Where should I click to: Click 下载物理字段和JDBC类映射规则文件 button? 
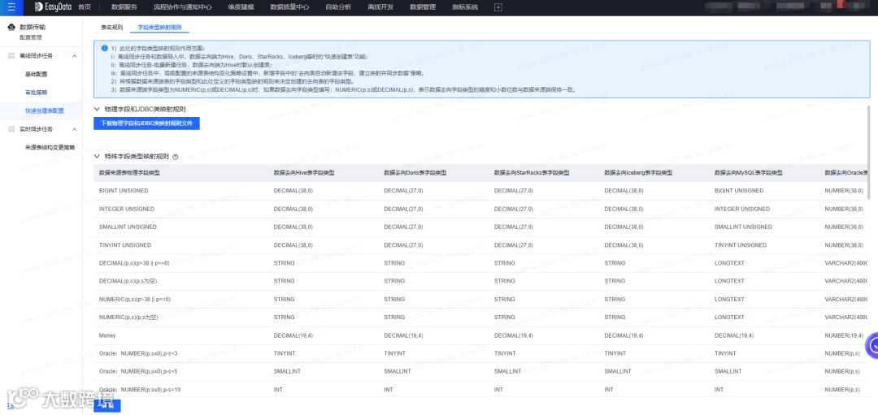click(x=146, y=123)
